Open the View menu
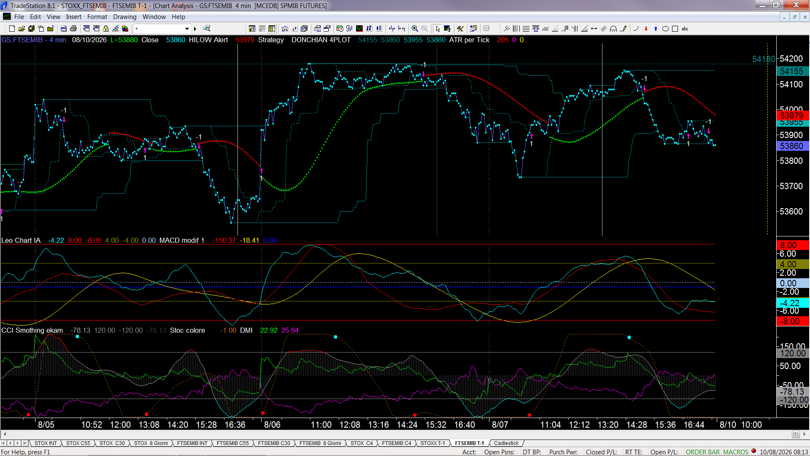 click(x=53, y=17)
